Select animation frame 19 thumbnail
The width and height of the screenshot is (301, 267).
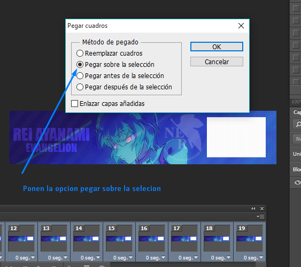coord(250,238)
